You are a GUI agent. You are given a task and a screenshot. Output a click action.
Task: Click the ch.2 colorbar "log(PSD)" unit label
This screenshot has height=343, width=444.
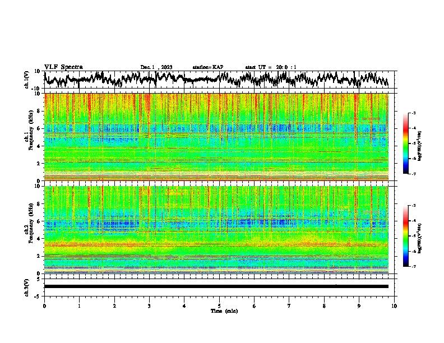[x=420, y=238]
